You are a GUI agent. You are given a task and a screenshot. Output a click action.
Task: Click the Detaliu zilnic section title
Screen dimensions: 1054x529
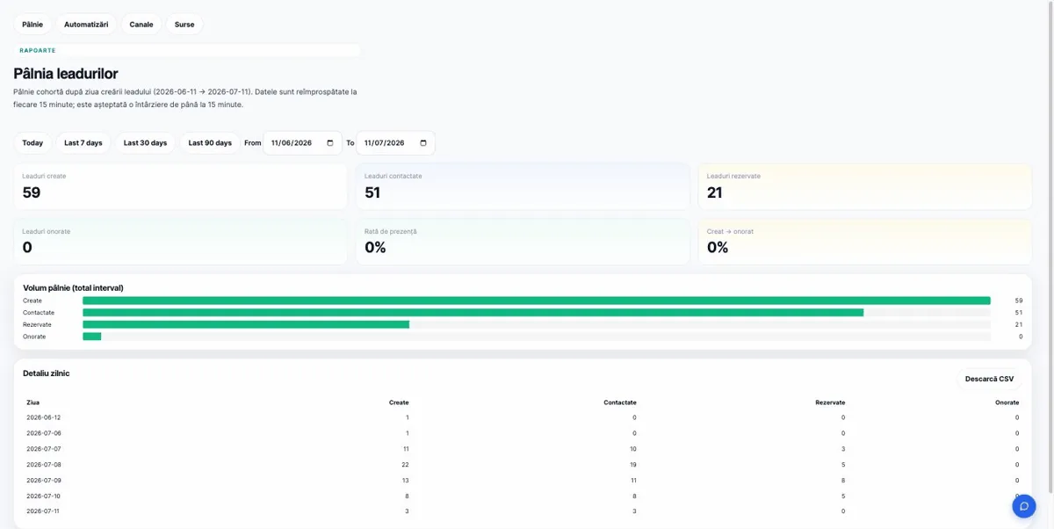[46, 373]
